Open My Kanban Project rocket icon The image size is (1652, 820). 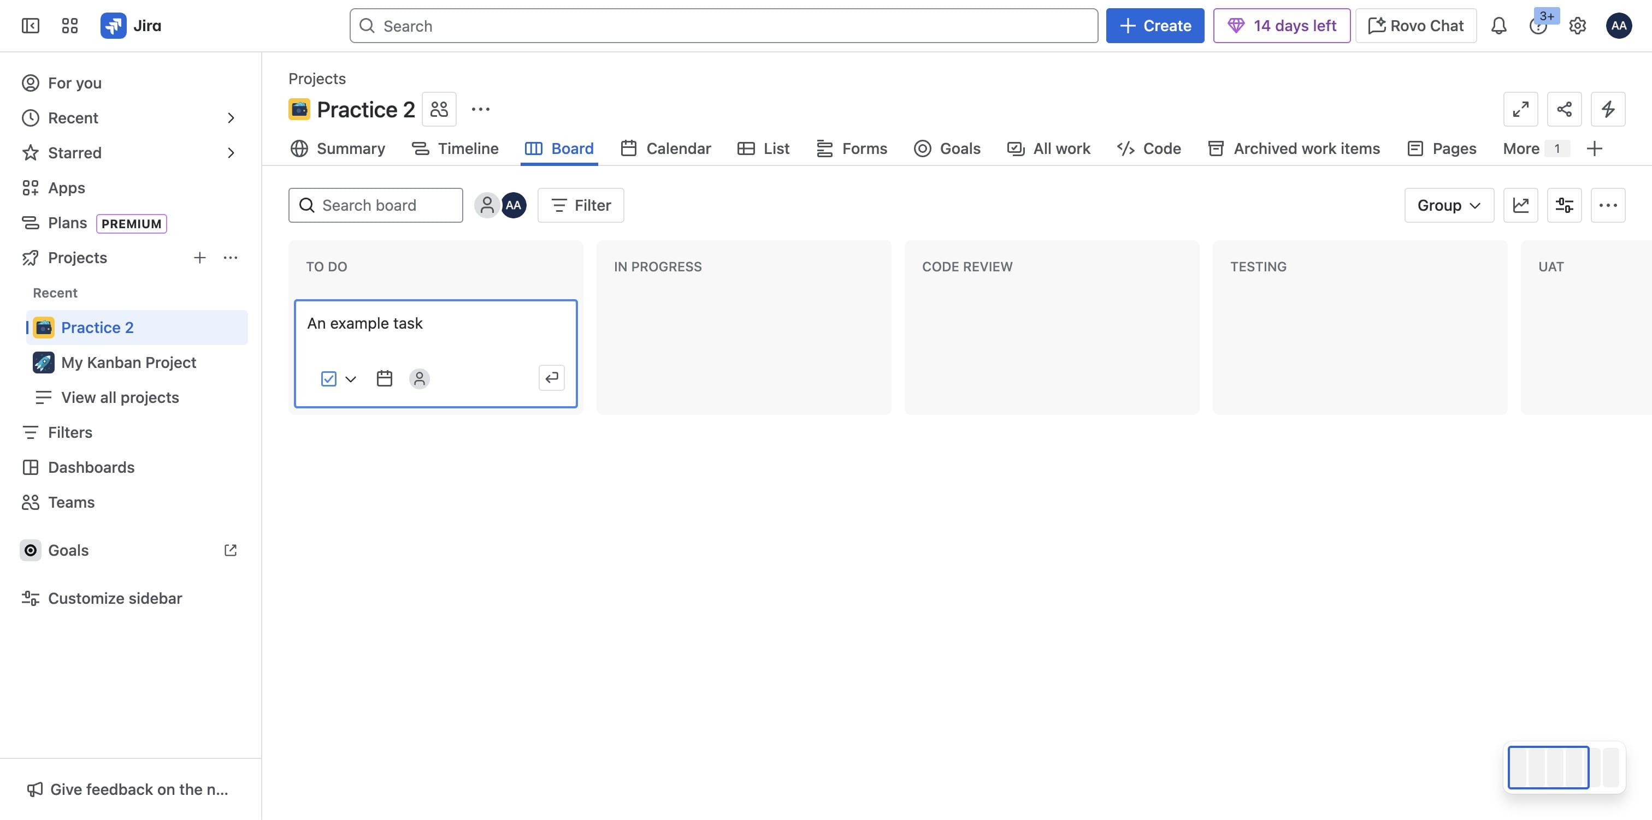pos(44,363)
